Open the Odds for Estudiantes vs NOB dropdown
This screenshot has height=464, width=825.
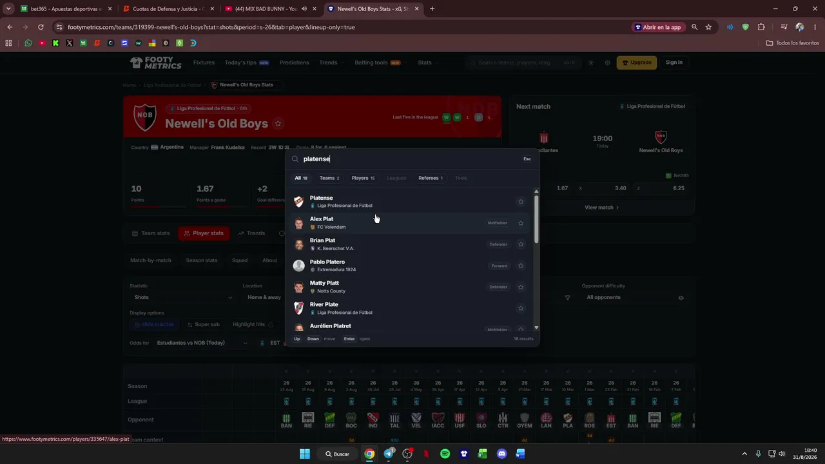click(x=202, y=343)
